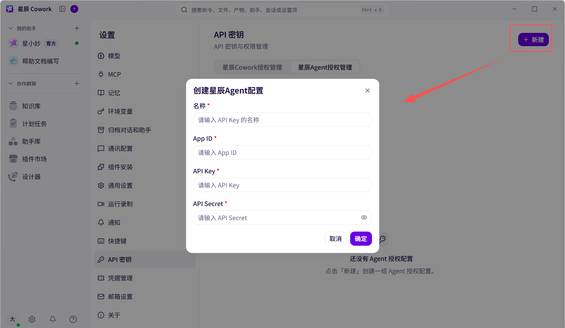
Task: Open 插件安装 plugin install settings
Action: coord(144,167)
